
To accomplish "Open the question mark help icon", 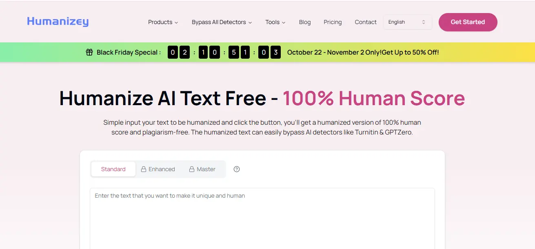I will pyautogui.click(x=237, y=169).
